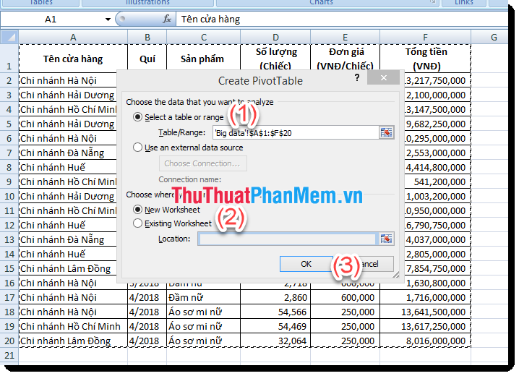Click cell 'Chi nhánh Huế' in row 8
The image size is (519, 376).
(68, 168)
